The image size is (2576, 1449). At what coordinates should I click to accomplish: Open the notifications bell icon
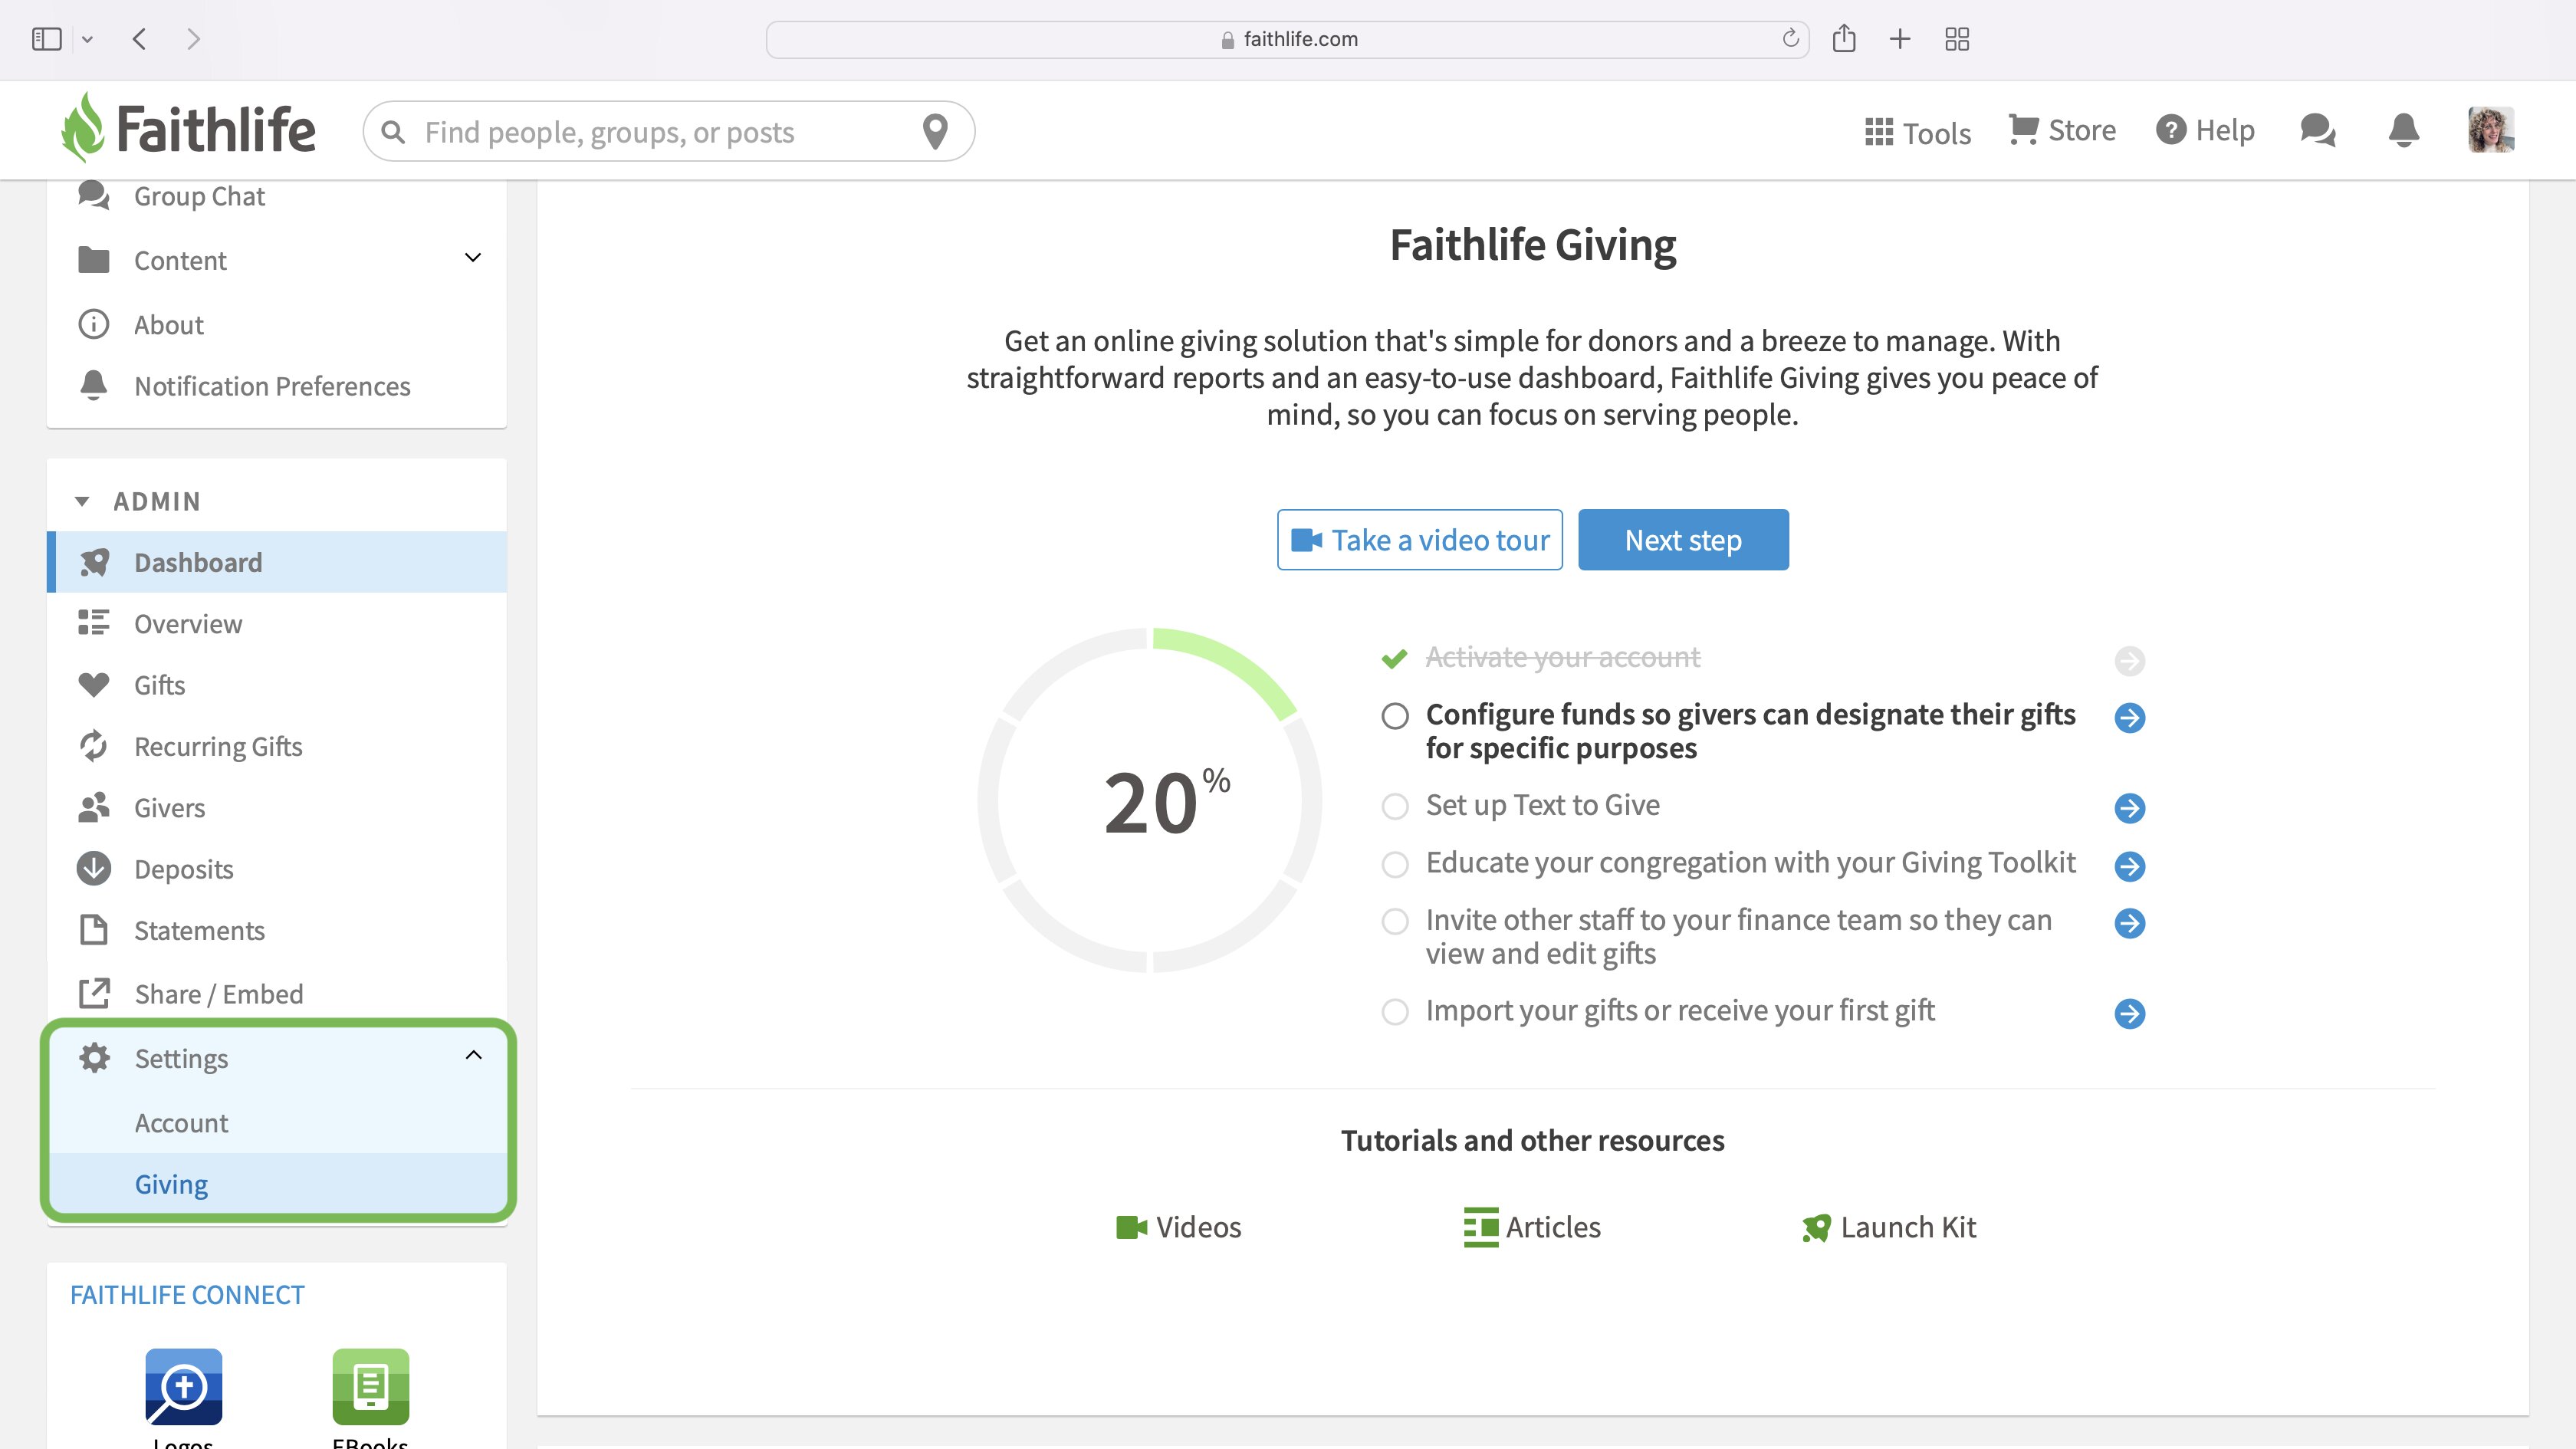coord(2403,130)
